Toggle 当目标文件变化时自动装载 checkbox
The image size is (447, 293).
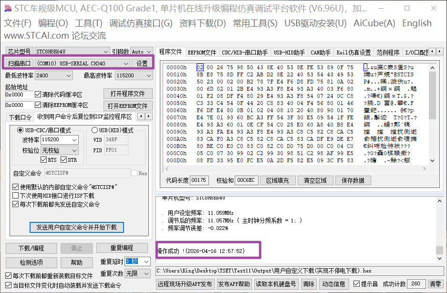click(x=9, y=285)
